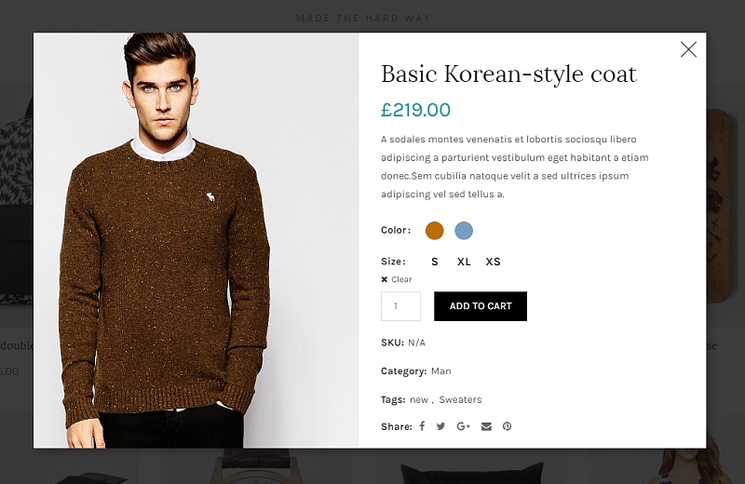The width and height of the screenshot is (745, 484).
Task: Choose size XL
Action: point(464,262)
